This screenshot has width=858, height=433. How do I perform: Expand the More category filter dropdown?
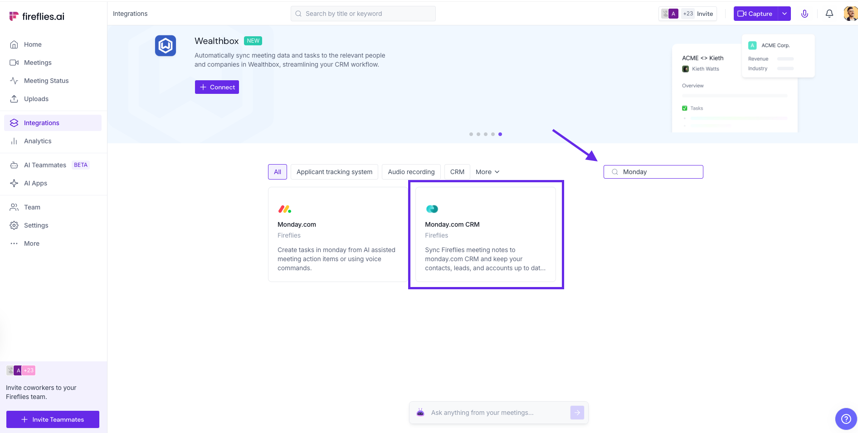(x=487, y=172)
